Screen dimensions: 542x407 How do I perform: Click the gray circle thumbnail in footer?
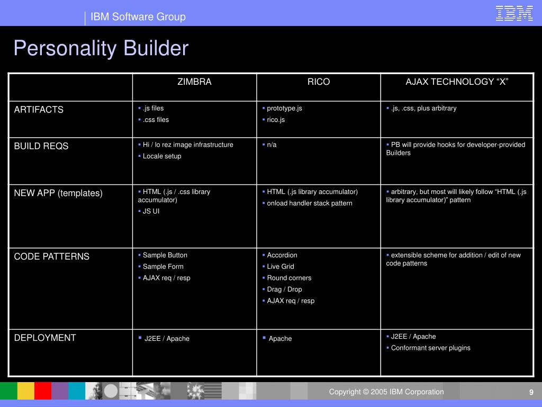point(111,391)
